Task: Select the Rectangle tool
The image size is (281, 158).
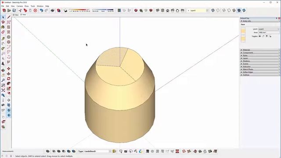Action: coord(9,27)
